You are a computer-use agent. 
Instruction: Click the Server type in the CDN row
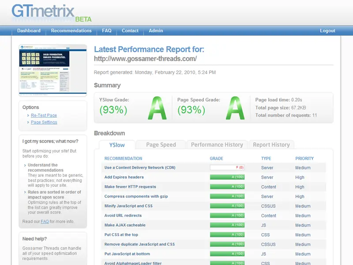(267, 168)
